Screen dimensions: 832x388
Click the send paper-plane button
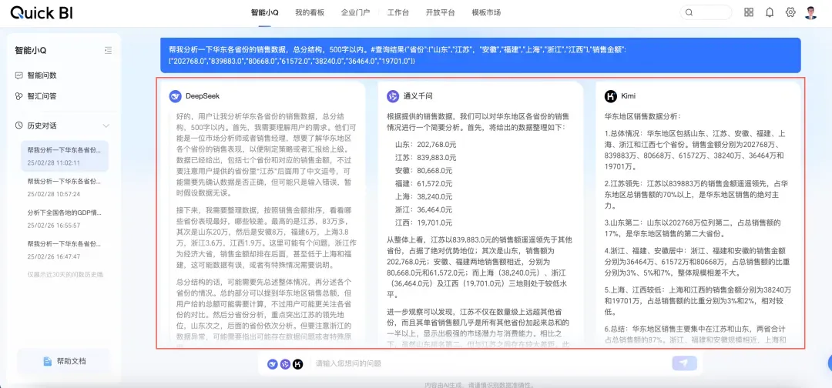pos(684,363)
